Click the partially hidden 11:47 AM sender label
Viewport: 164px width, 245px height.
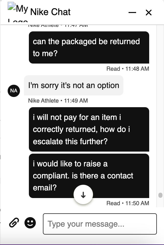[58, 26]
